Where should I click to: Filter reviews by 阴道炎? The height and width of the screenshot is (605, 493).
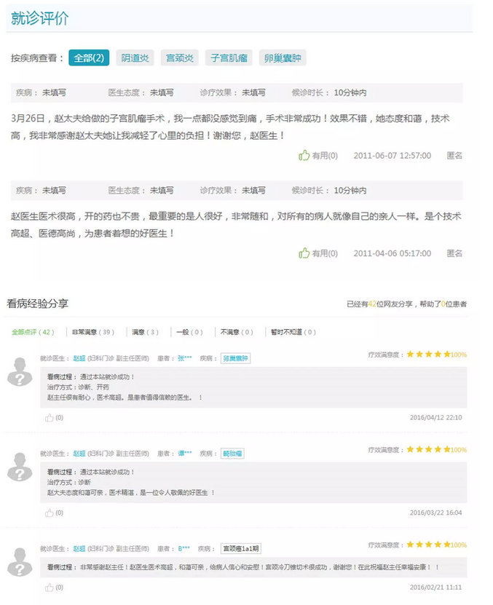tap(135, 58)
